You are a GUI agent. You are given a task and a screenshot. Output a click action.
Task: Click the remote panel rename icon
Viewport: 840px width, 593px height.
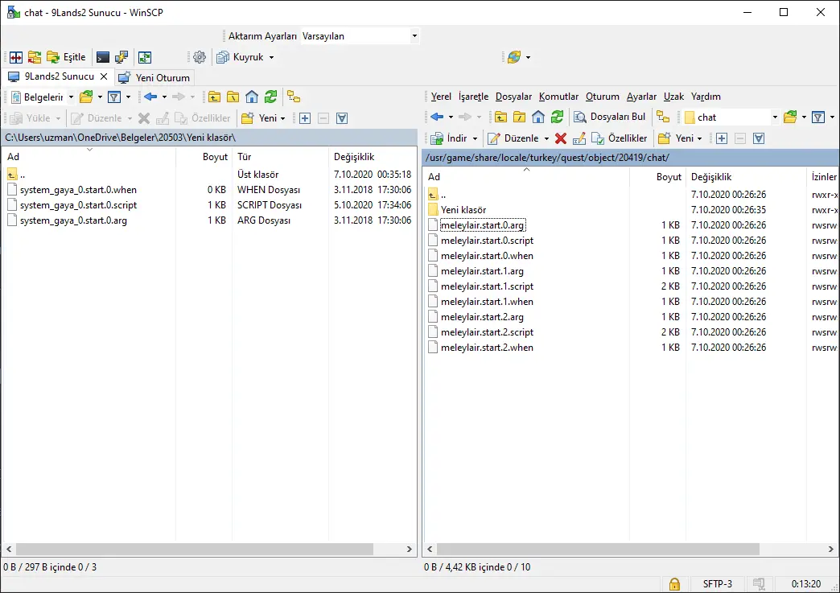point(578,138)
